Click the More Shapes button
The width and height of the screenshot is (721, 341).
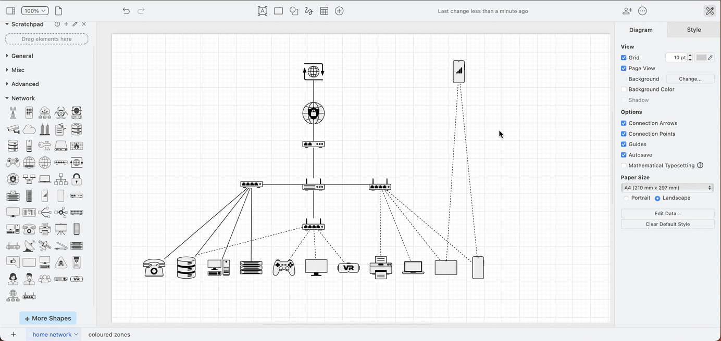coord(47,318)
